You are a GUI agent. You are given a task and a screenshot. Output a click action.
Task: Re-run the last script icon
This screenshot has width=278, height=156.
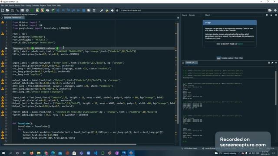[x=53, y=10]
